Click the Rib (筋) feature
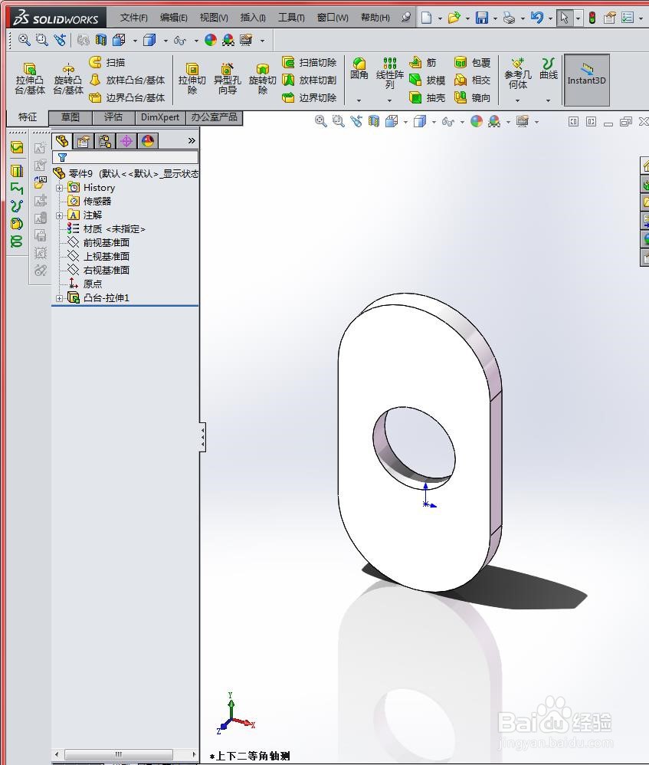This screenshot has width=649, height=765. (x=422, y=62)
